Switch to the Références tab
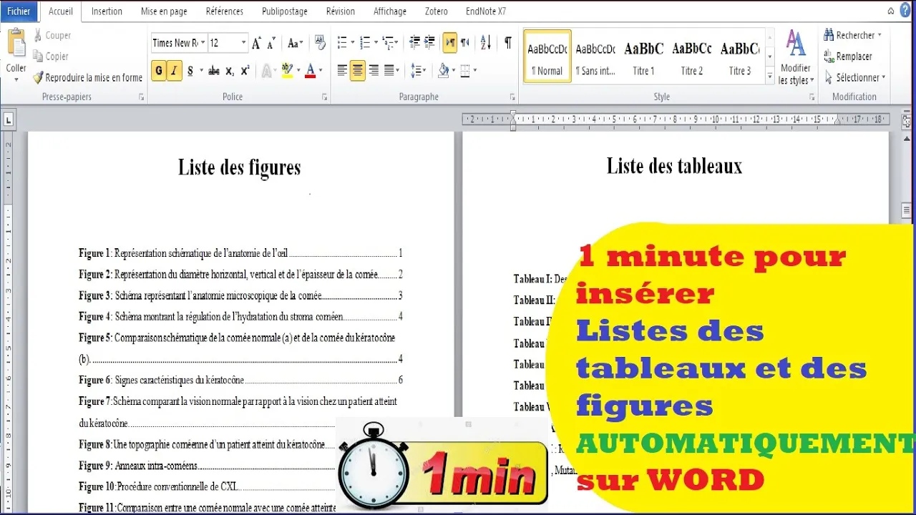The width and height of the screenshot is (916, 515). tap(224, 11)
